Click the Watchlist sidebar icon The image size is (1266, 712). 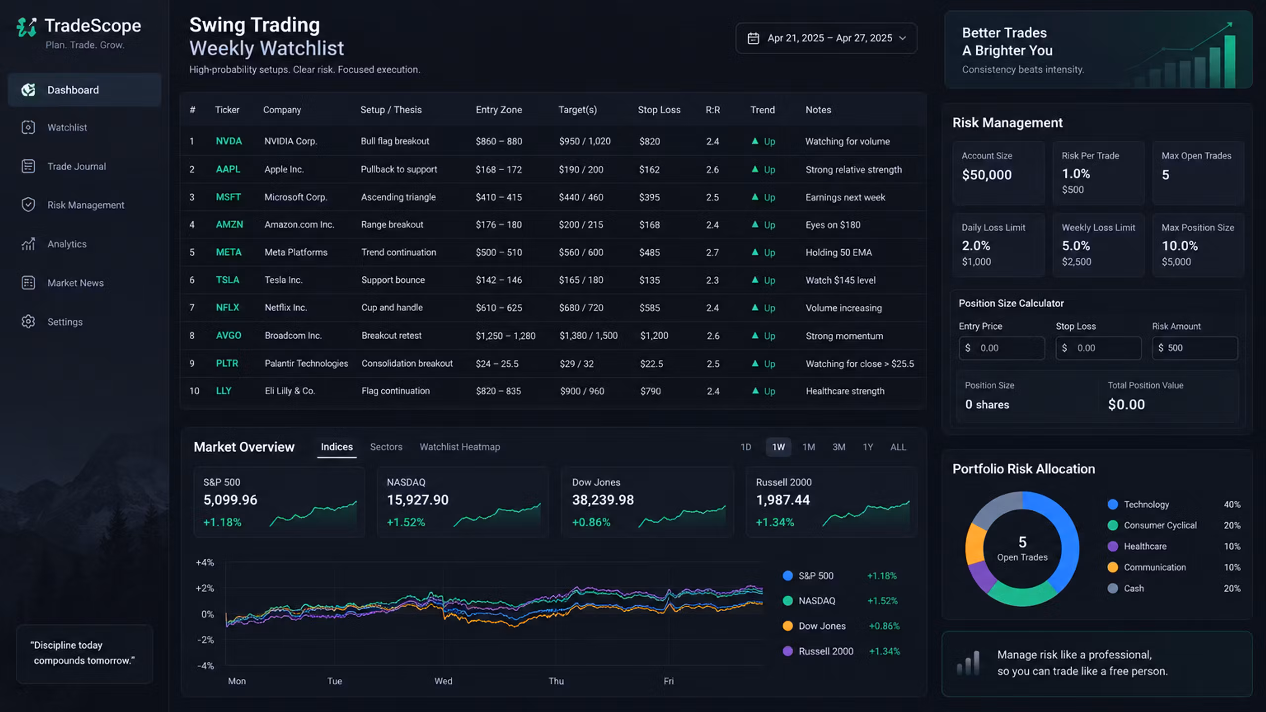(28, 127)
